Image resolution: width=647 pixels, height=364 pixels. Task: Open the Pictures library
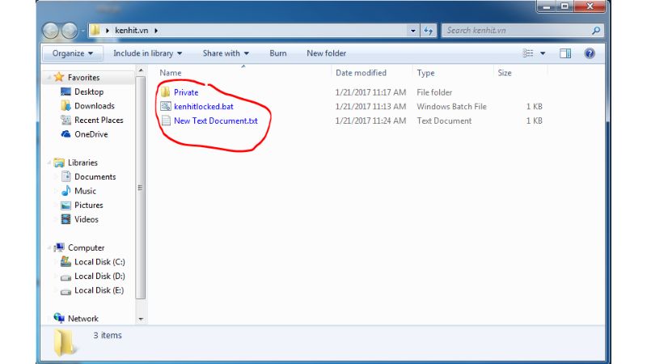pos(89,205)
